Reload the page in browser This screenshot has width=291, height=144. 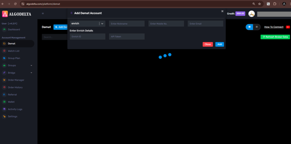click(x=15, y=4)
